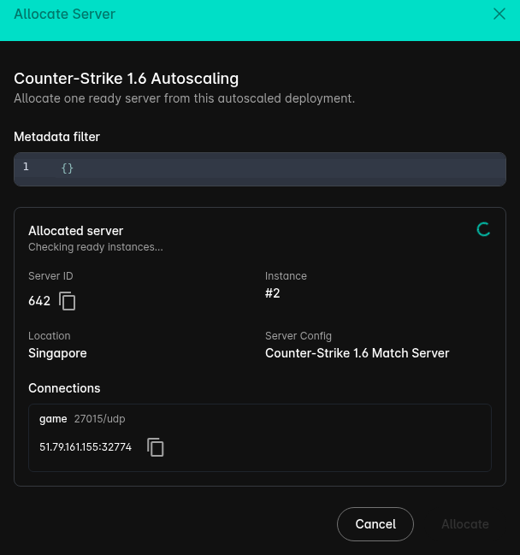Image resolution: width=520 pixels, height=555 pixels.
Task: Click the game connection name
Action: click(53, 419)
